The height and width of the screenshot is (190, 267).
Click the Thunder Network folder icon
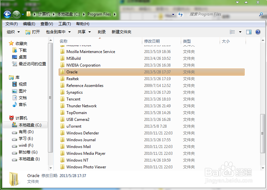[62, 106]
